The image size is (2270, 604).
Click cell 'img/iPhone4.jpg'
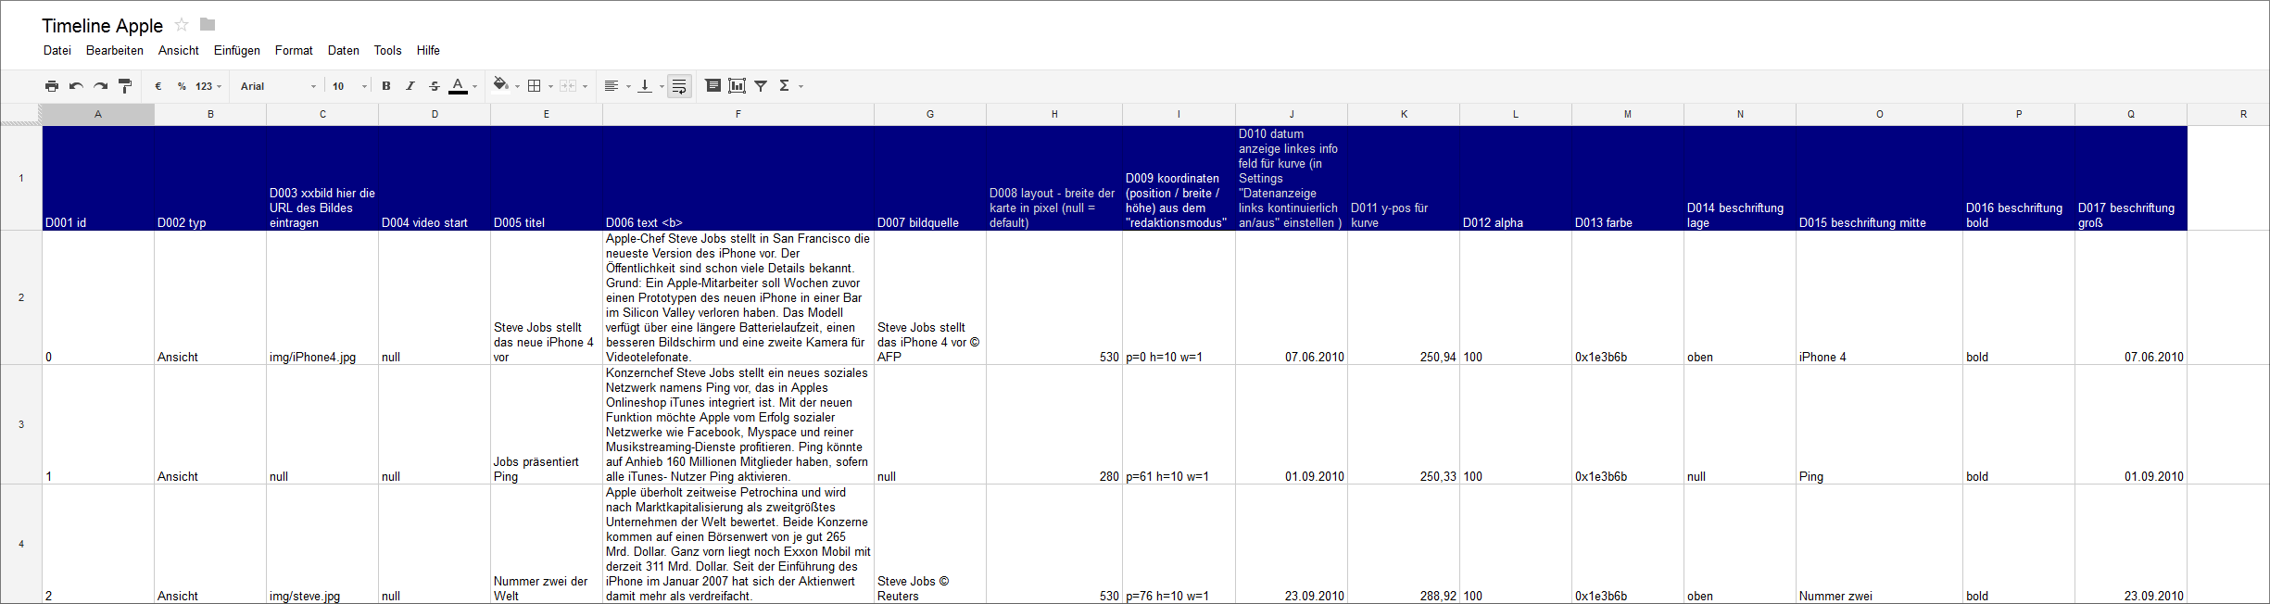(322, 297)
